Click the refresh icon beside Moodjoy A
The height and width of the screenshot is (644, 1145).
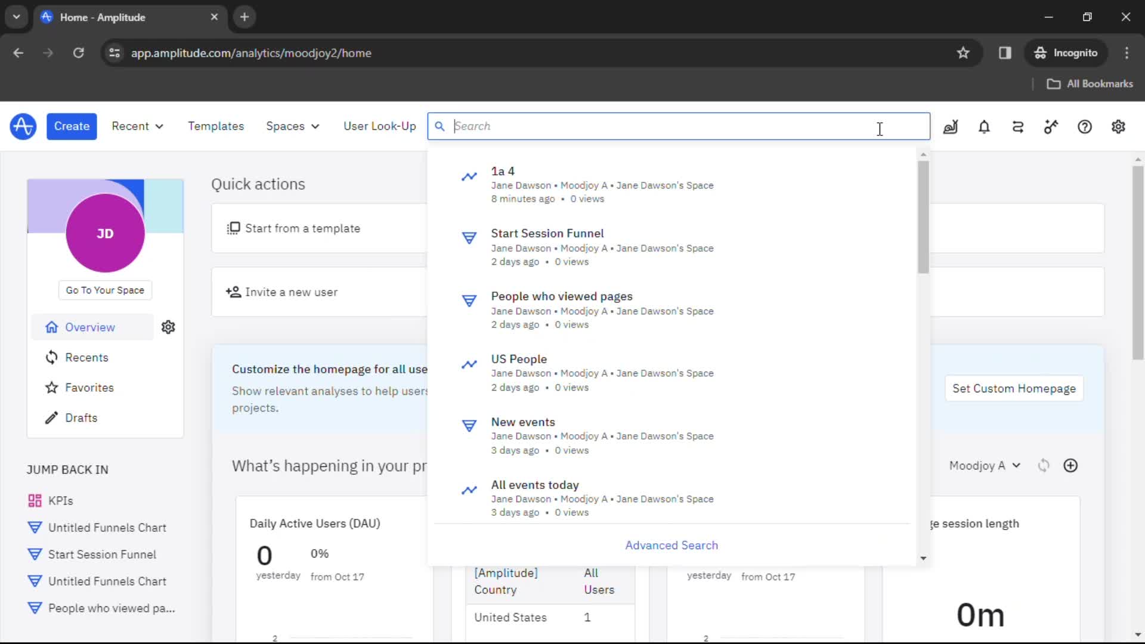[x=1043, y=466]
